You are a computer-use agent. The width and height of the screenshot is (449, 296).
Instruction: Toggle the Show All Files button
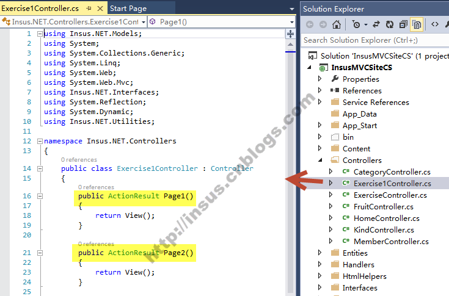point(417,24)
